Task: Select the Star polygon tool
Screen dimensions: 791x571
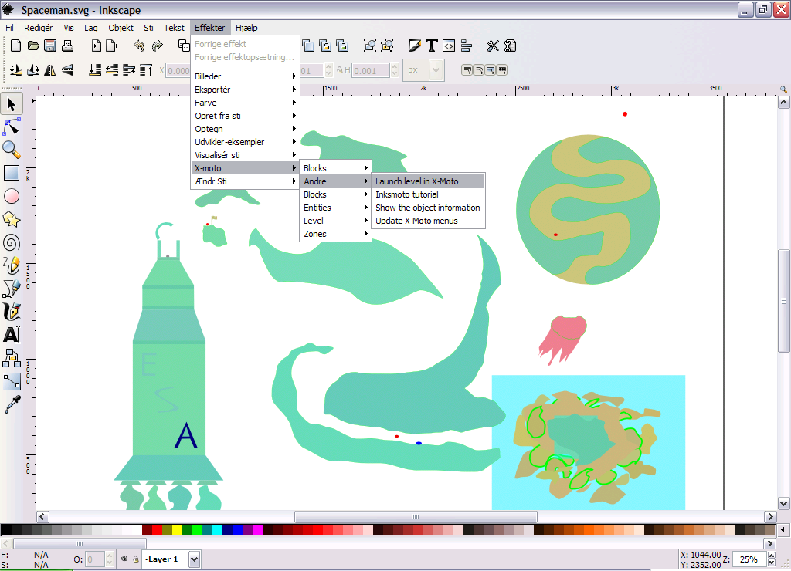Action: pyautogui.click(x=12, y=219)
